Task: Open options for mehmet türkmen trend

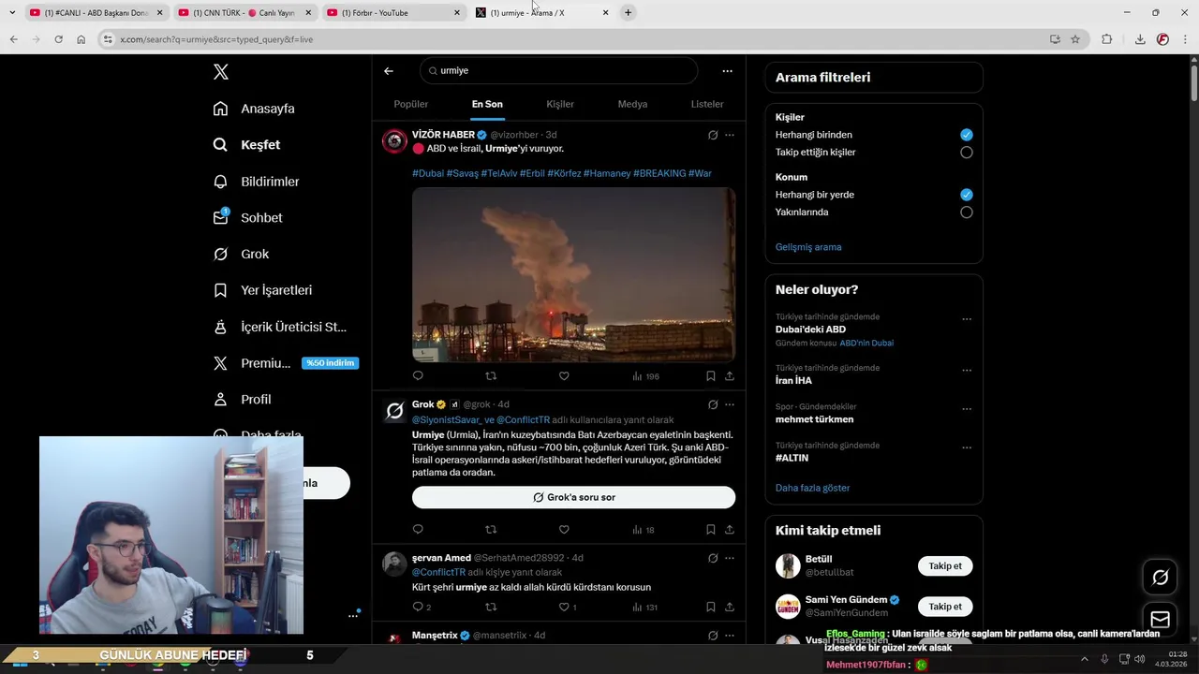Action: [967, 409]
